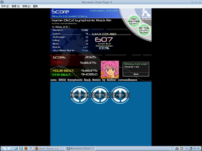Click the TOTAL value 938375
Image resolution: width=202 pixels, height=151 pixels.
(88, 63)
